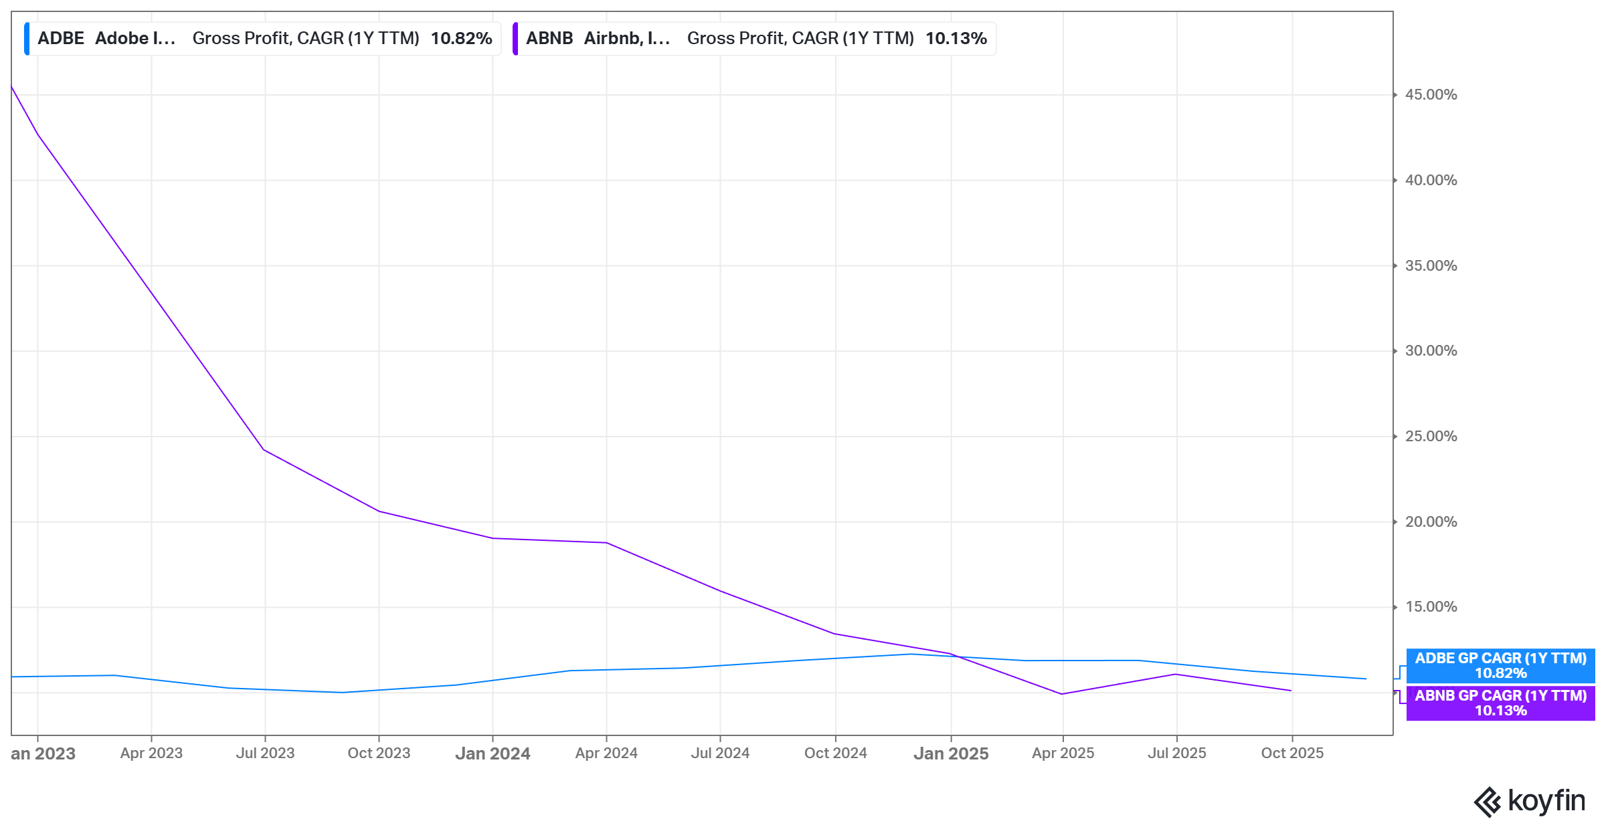
Task: Select the ABNB Airbnb legend entry
Action: pyautogui.click(x=598, y=39)
